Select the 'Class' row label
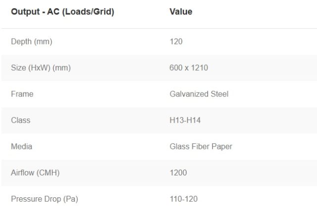This screenshot has height=224, width=317. 21,120
